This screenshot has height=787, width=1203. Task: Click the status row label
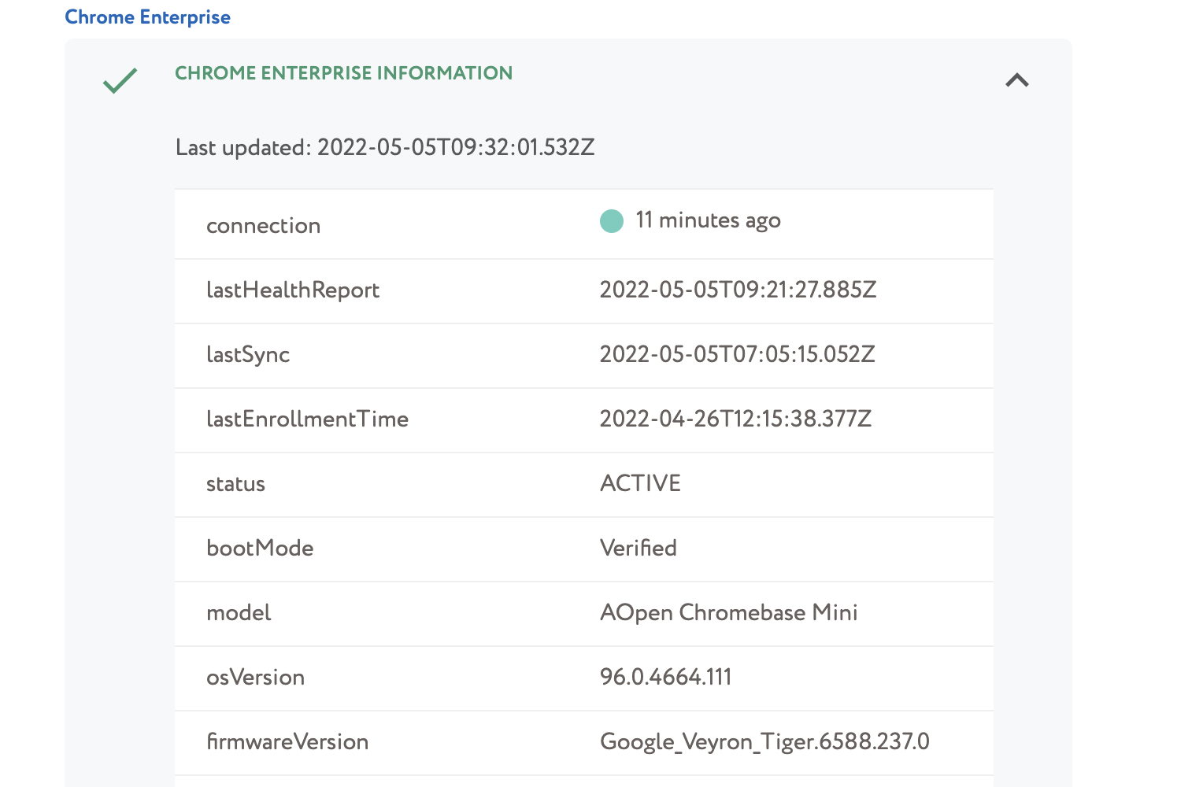(x=235, y=484)
